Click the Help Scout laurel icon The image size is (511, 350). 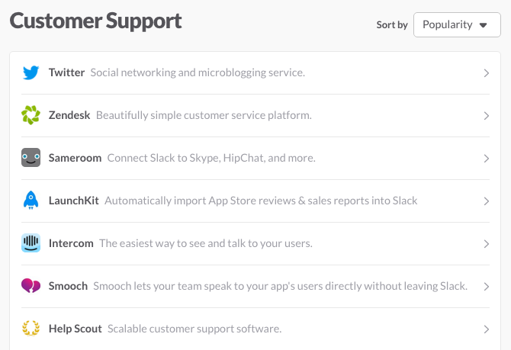pyautogui.click(x=31, y=328)
